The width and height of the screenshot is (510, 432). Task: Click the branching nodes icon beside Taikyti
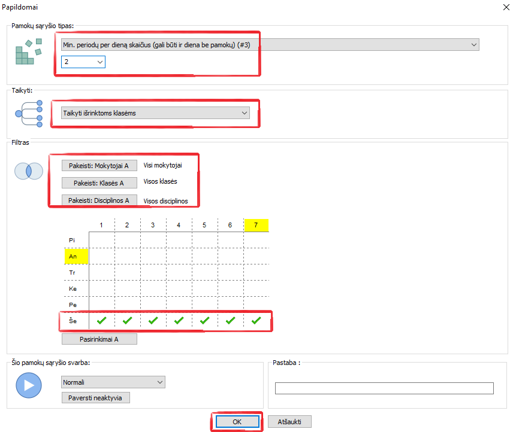[x=29, y=112]
